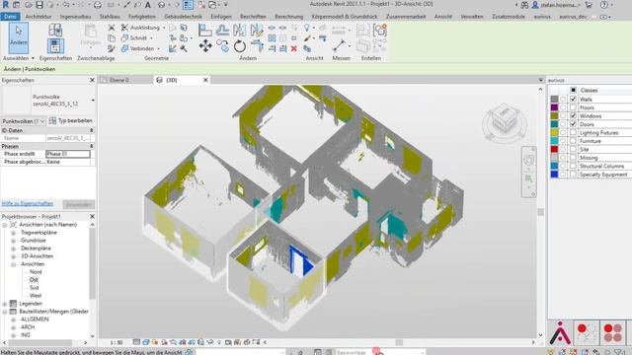Click the shopping cart icon in title bar

[589, 5]
